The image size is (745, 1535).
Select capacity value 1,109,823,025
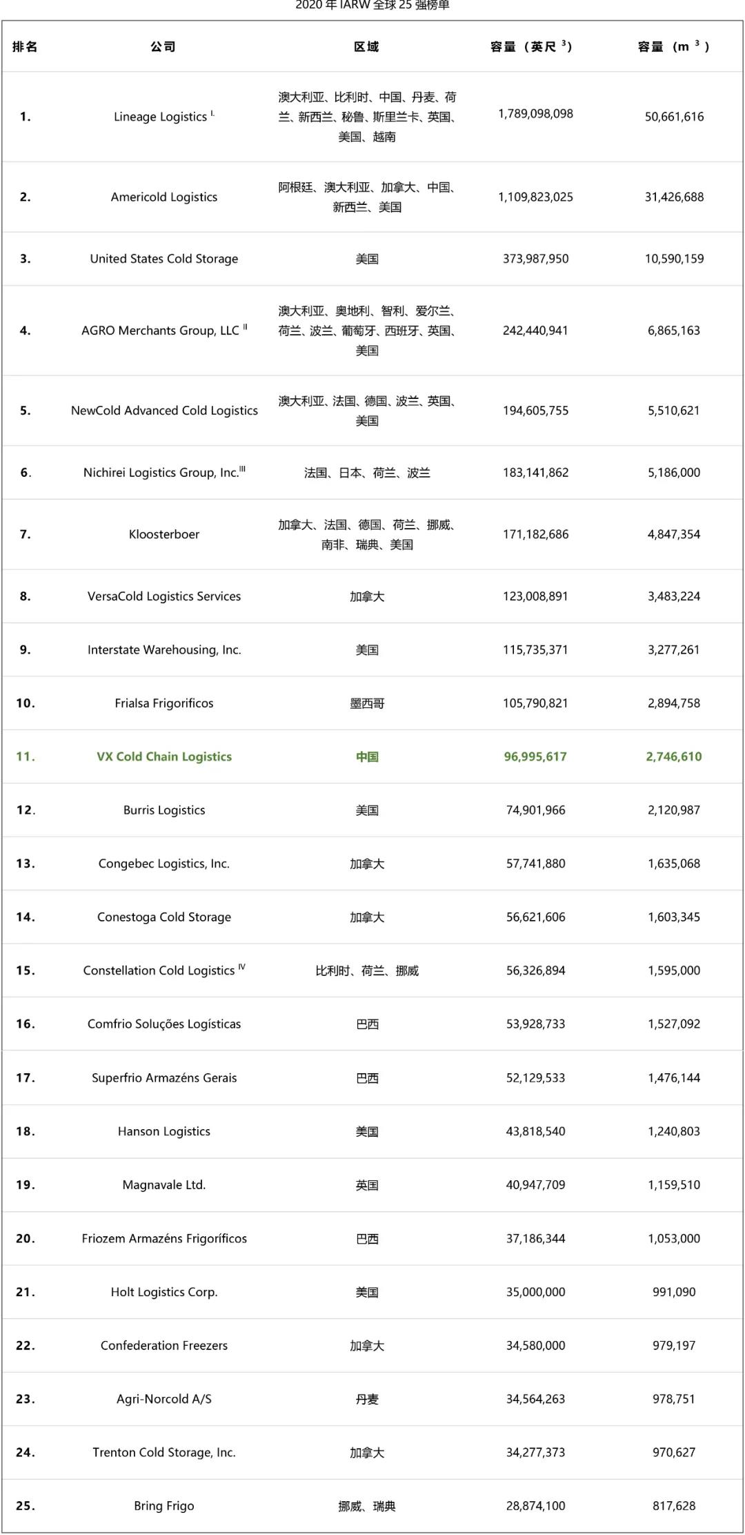(x=536, y=197)
